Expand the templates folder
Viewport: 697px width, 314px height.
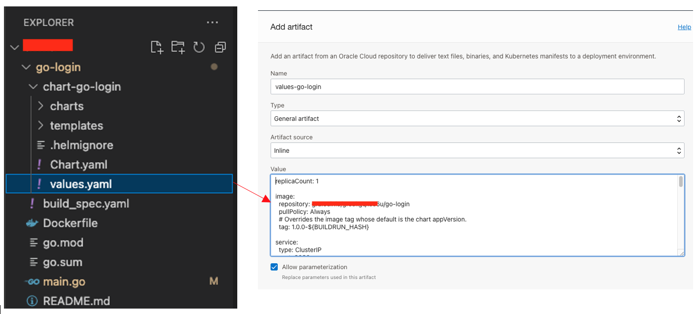click(40, 126)
